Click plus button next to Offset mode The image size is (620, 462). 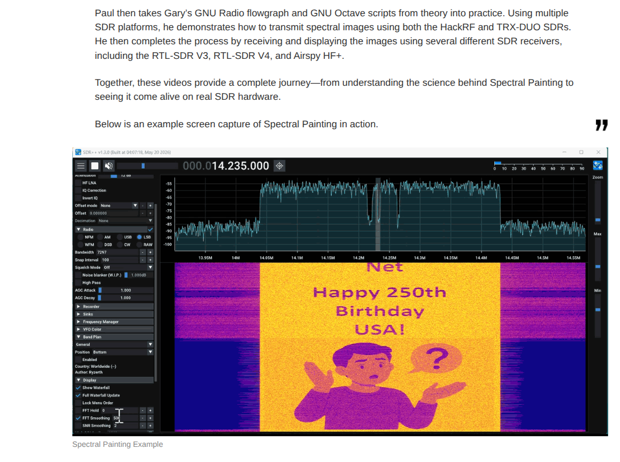tap(150, 206)
